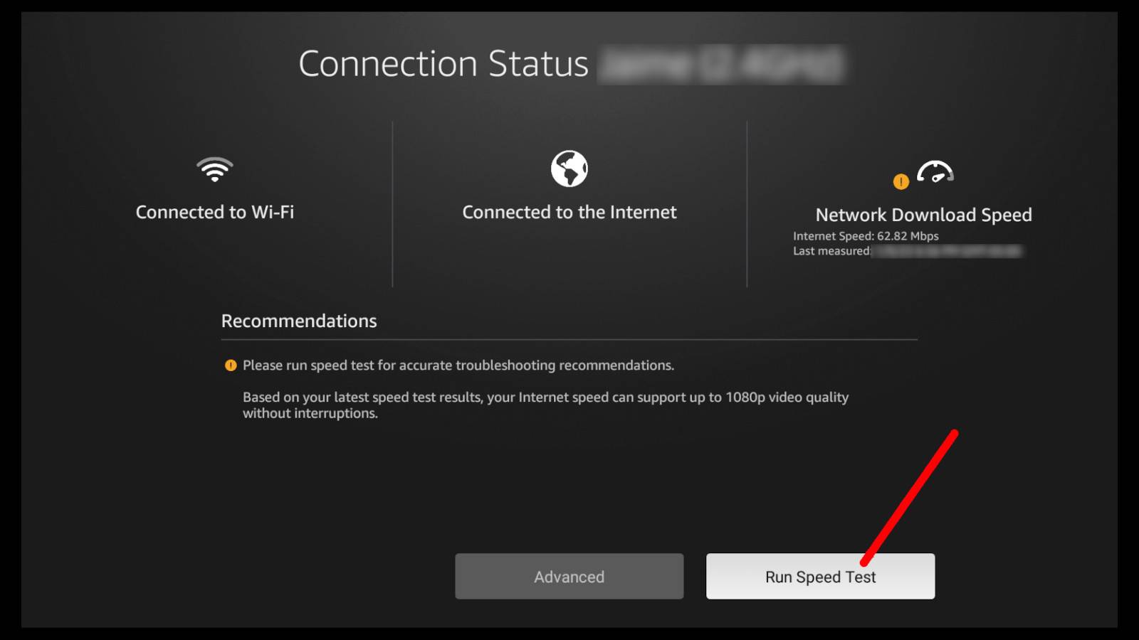1139x640 pixels.
Task: Select the Connected to the Internet label
Action: tap(569, 212)
